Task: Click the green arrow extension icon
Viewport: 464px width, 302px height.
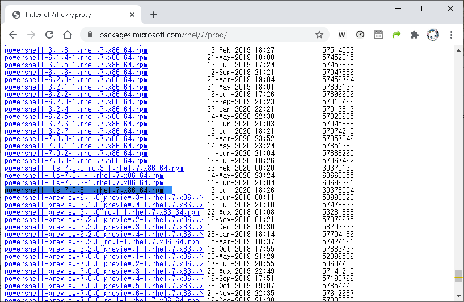Action: click(x=396, y=35)
